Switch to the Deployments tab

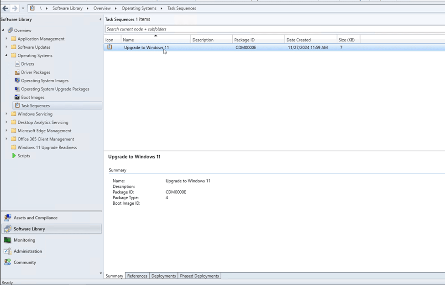[163, 276]
